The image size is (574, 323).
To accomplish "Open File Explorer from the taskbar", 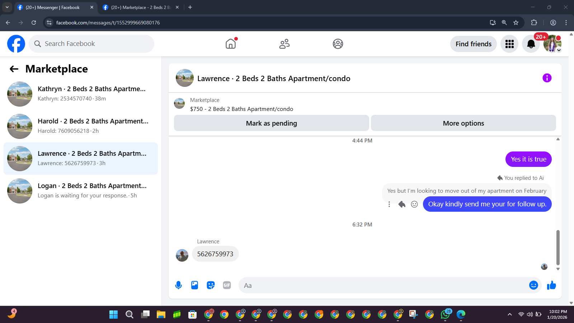I will coord(161,314).
